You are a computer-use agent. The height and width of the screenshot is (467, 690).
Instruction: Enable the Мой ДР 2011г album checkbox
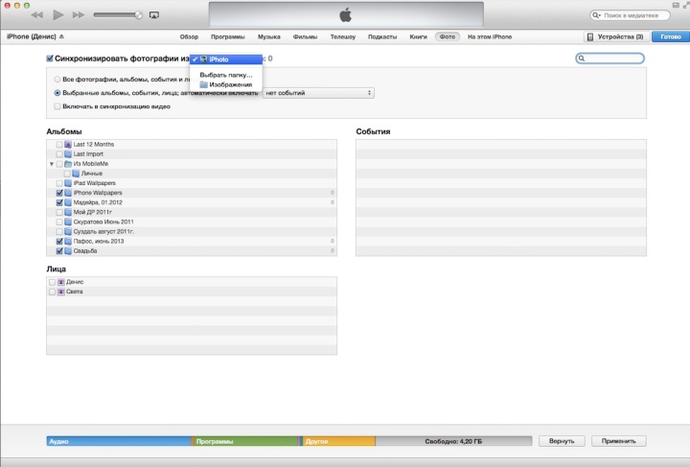click(x=59, y=212)
